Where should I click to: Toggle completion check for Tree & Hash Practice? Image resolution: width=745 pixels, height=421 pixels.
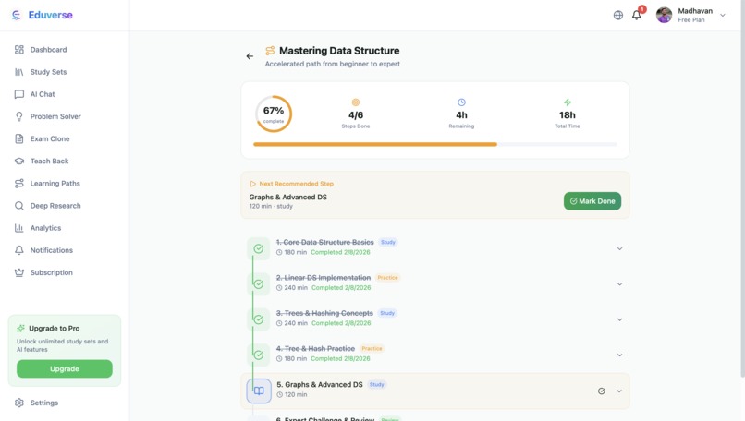pos(259,355)
